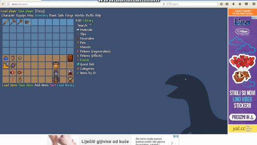Click the Can't save? Flash version banner

[x=243, y=12]
